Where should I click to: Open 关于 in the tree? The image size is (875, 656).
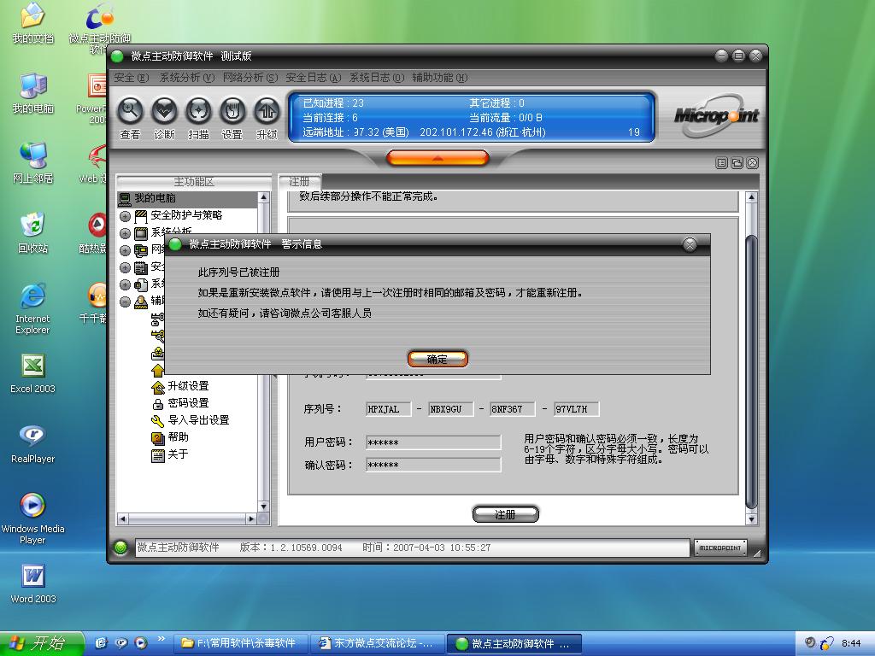click(178, 454)
